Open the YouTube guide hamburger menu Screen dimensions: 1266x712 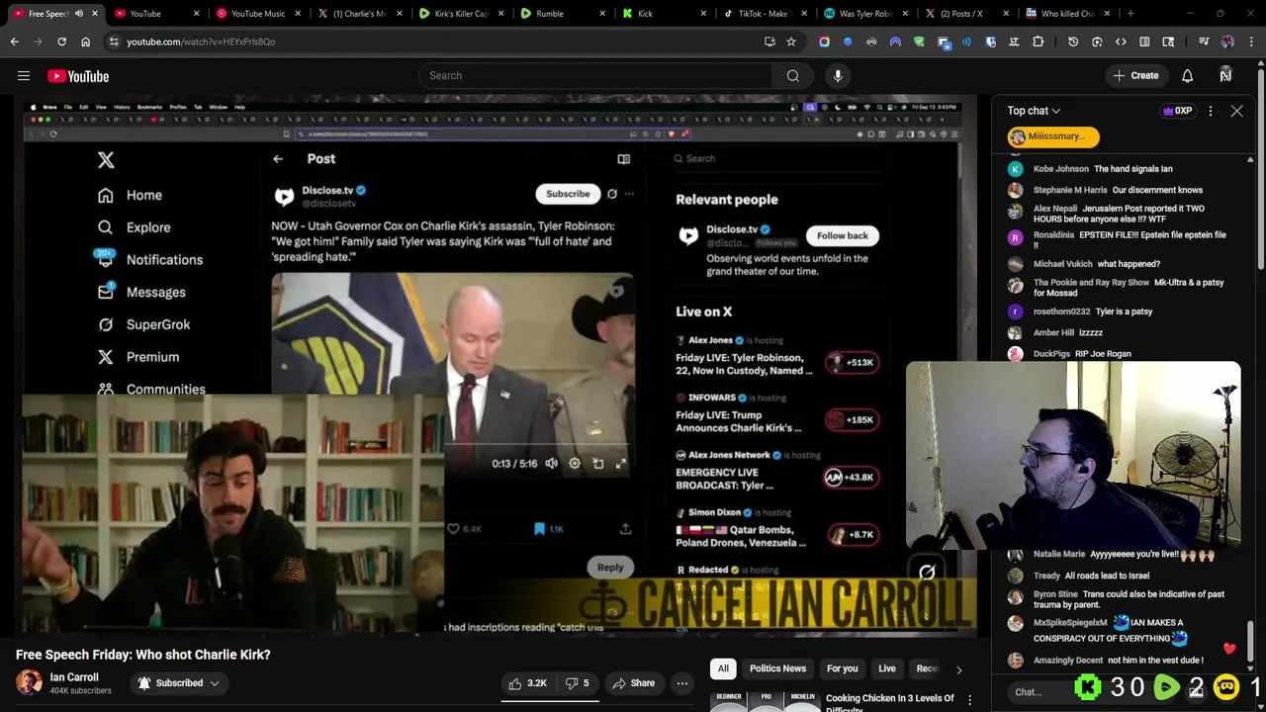click(x=24, y=76)
